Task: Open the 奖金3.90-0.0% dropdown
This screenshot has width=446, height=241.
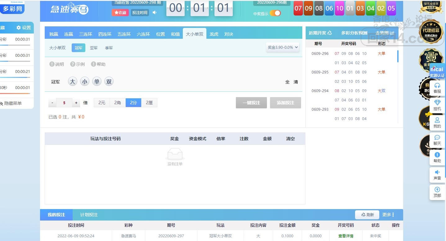Action: tap(283, 47)
